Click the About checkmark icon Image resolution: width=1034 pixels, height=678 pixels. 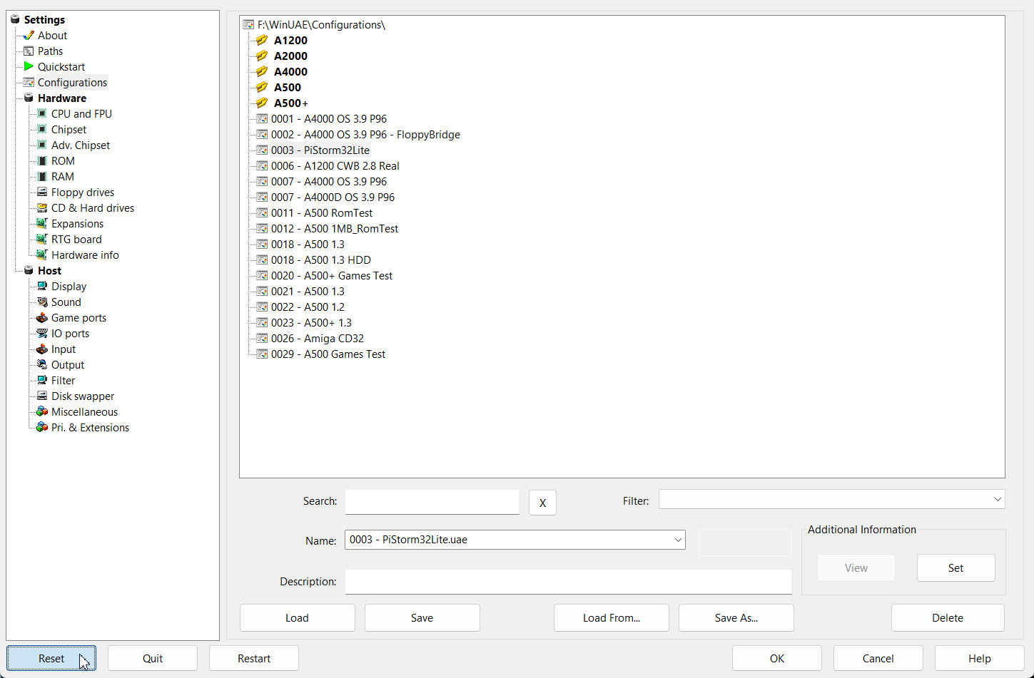29,36
